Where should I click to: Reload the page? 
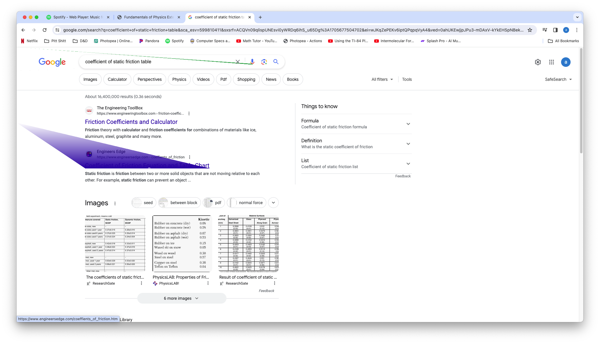coord(45,30)
